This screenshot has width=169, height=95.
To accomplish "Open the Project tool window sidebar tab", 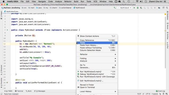I will coord(1,15).
